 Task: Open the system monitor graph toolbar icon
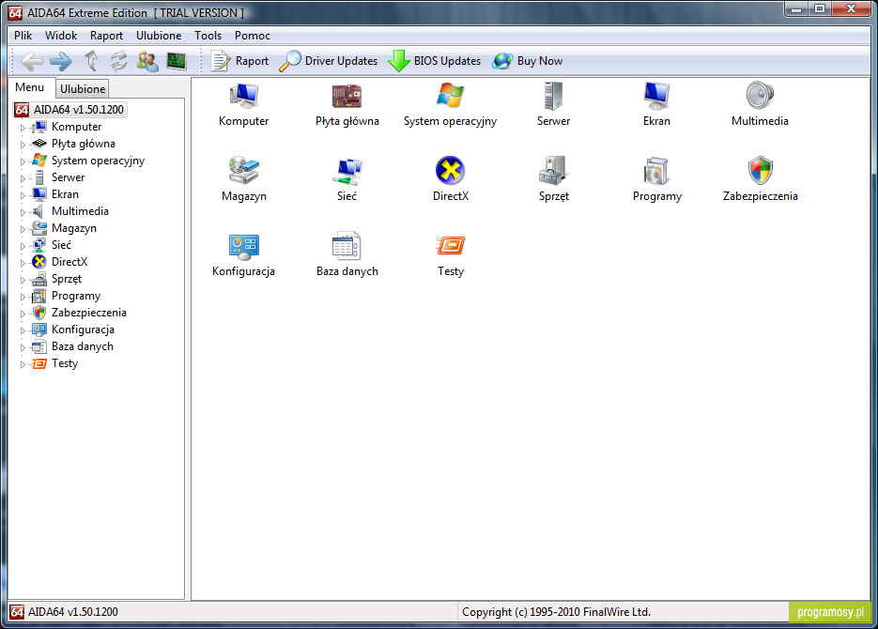[x=177, y=61]
